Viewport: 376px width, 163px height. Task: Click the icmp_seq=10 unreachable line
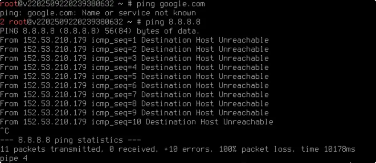coord(137,122)
